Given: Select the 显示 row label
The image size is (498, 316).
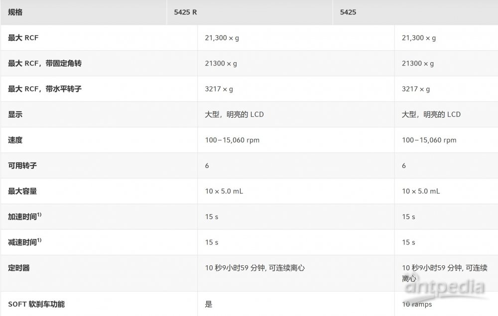Looking at the screenshot, I should pos(15,114).
